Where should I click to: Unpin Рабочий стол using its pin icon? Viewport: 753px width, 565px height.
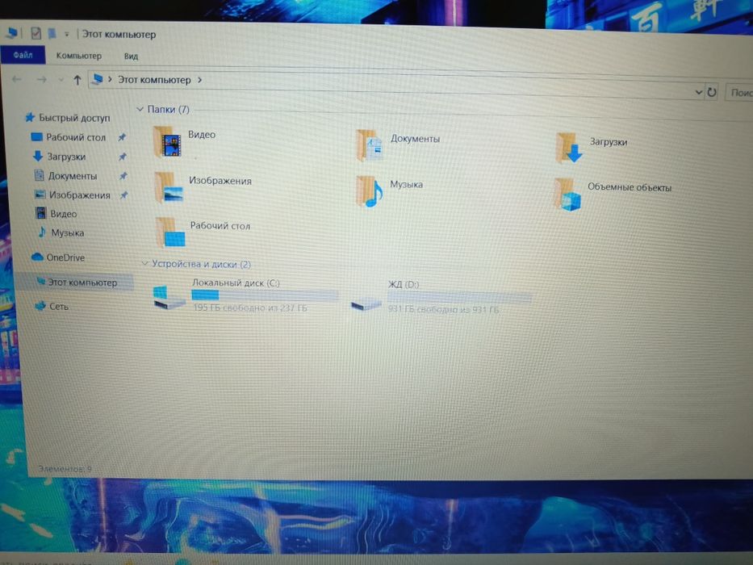pyautogui.click(x=122, y=137)
